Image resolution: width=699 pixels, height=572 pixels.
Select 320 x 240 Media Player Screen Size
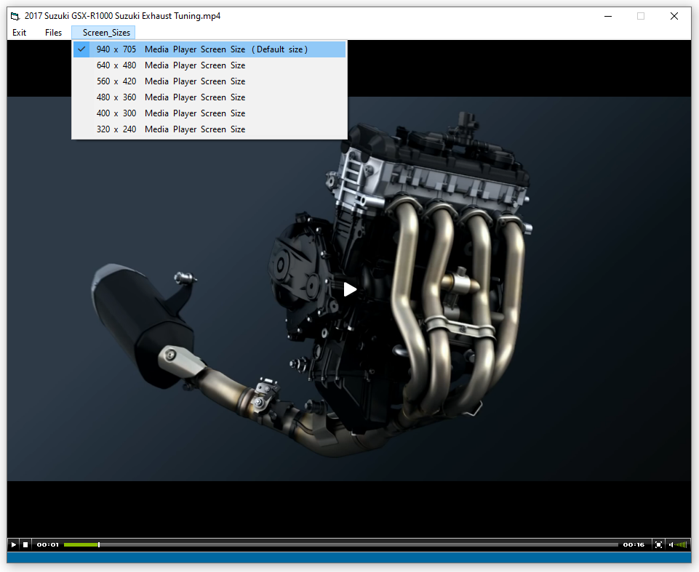209,129
